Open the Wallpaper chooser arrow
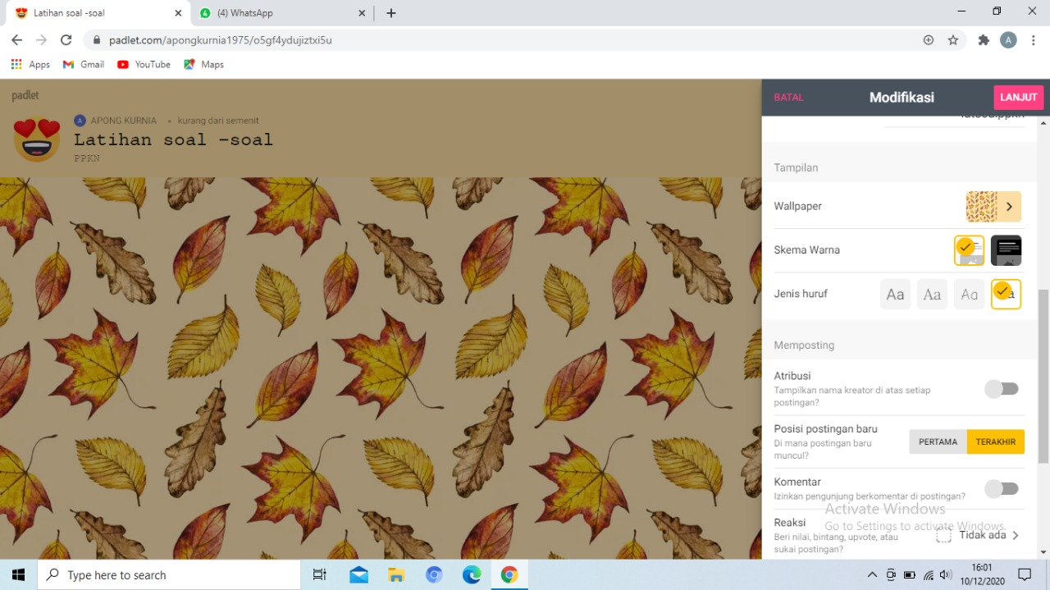 [1009, 207]
